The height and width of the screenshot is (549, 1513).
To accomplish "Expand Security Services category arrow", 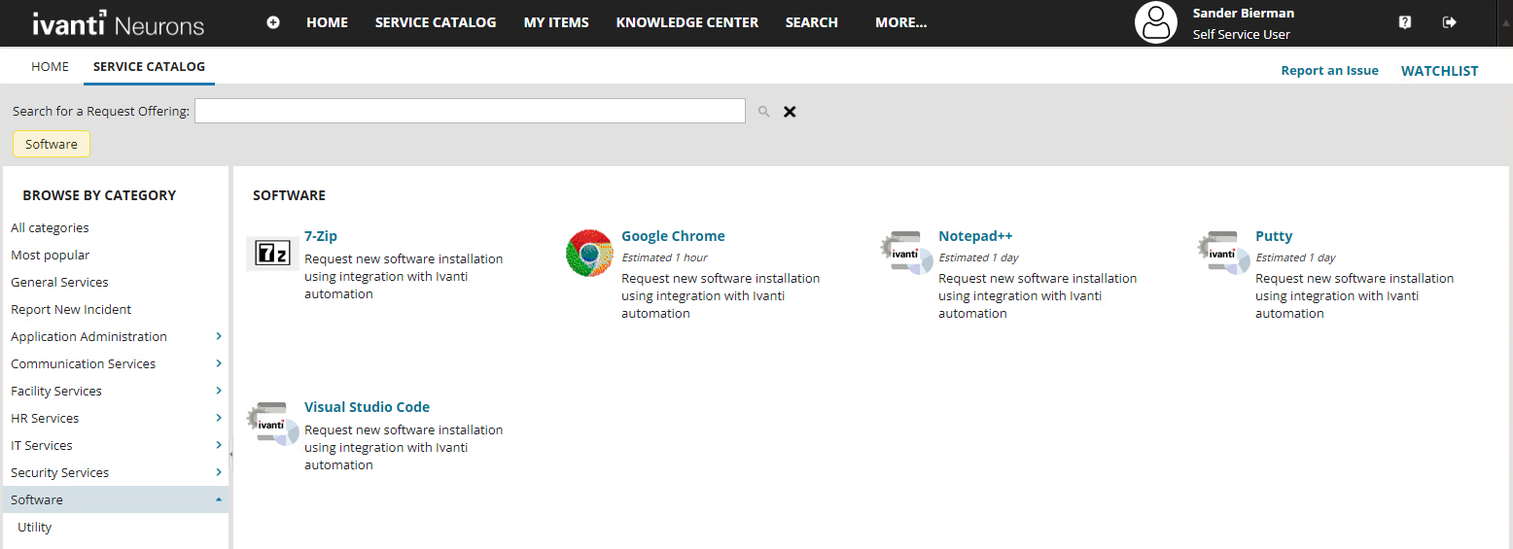I will click(x=219, y=472).
